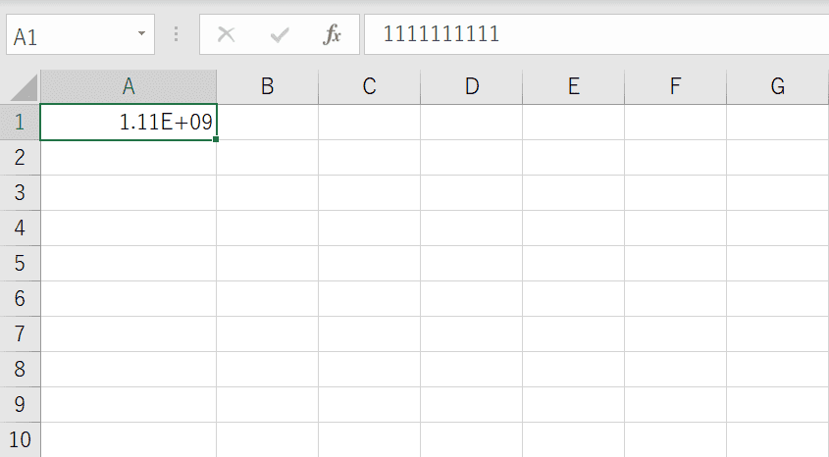Select column G header
829x457 pixels.
(x=778, y=86)
